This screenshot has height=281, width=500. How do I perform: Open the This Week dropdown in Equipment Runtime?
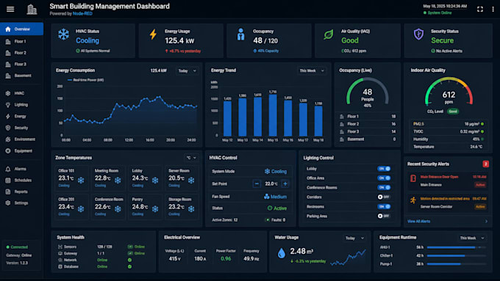tap(472, 238)
